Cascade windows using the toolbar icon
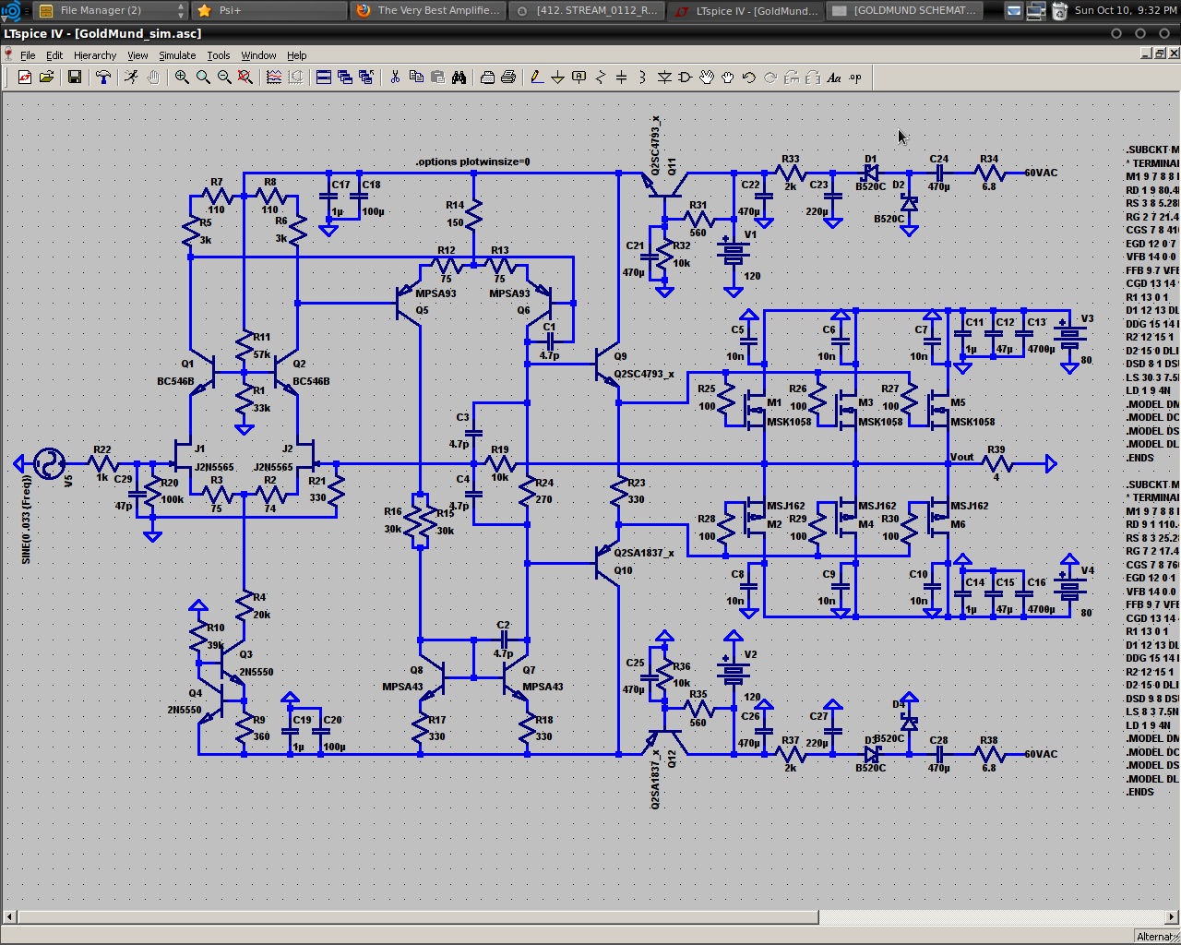Screen dimensions: 1181x945 (345, 78)
